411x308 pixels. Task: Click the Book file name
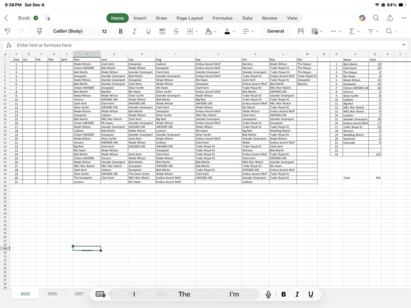[x=24, y=18]
